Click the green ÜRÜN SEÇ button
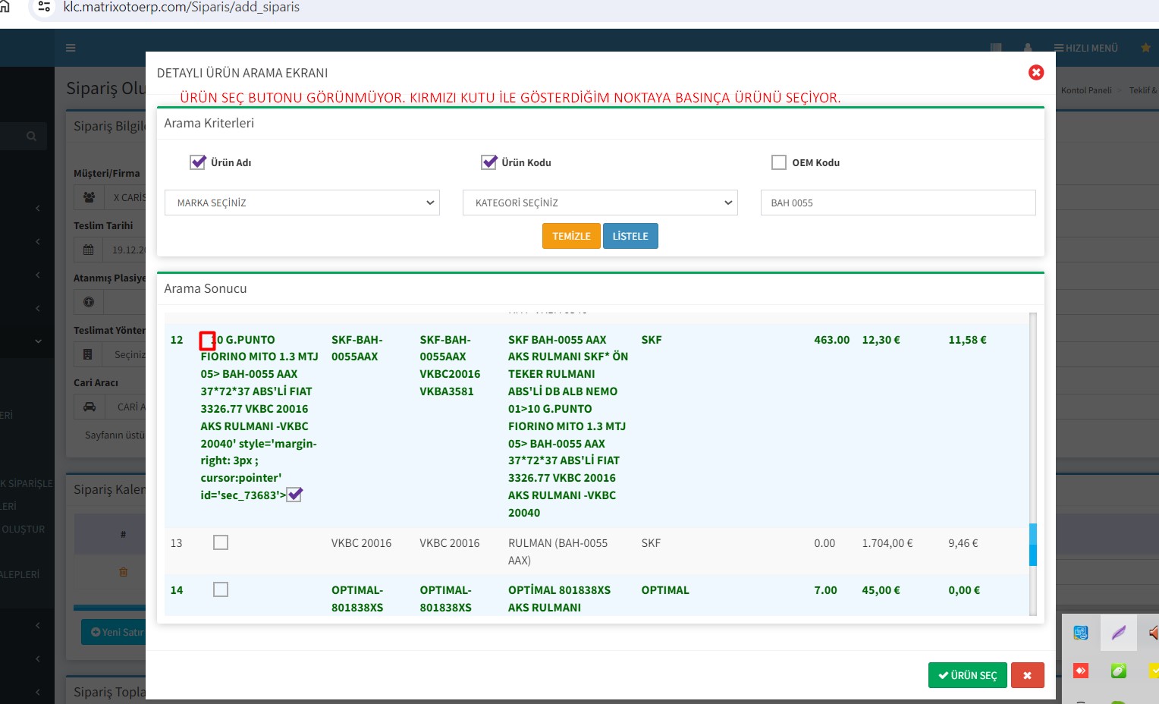This screenshot has height=704, width=1159. click(967, 675)
